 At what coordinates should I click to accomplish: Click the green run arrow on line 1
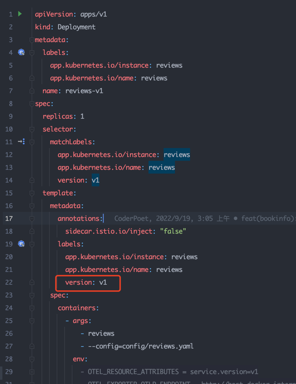20,14
